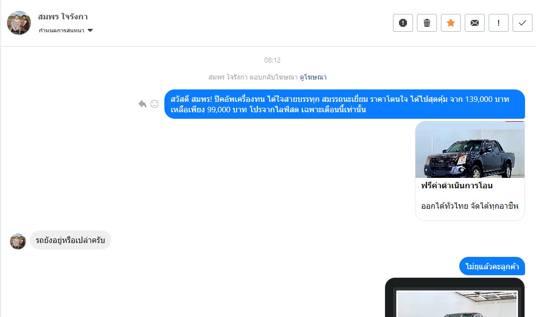Open the ดูโฆษณา link

pos(313,78)
